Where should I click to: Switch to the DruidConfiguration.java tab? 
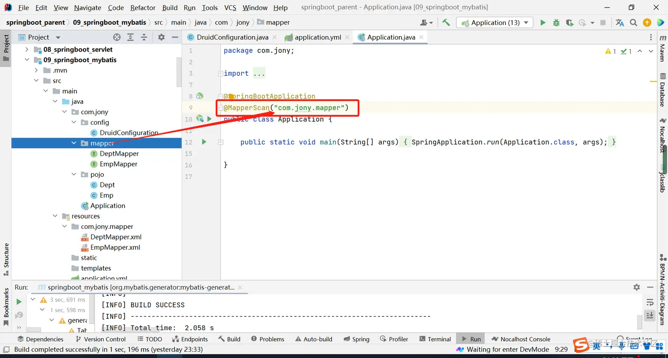point(228,37)
